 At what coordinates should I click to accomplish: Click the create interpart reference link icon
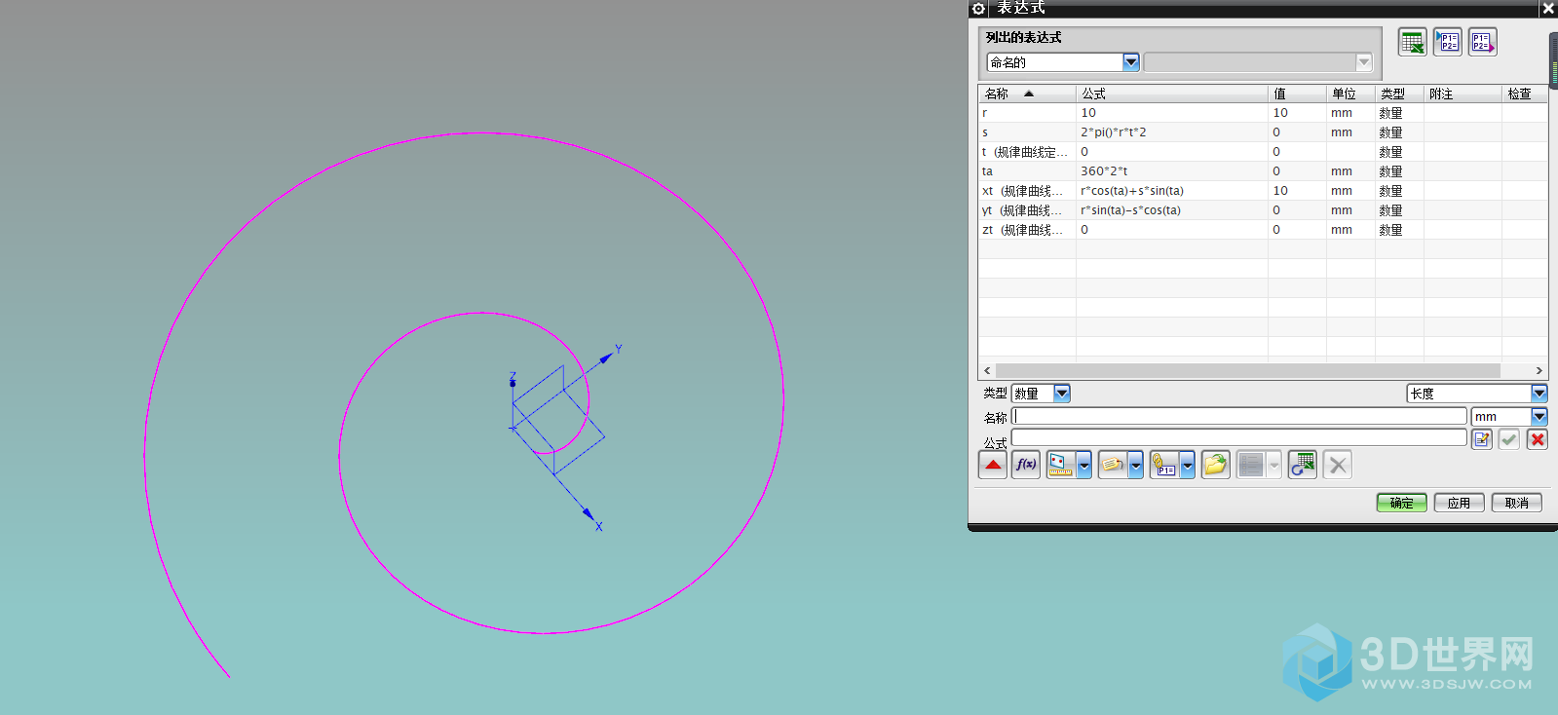coord(1163,465)
